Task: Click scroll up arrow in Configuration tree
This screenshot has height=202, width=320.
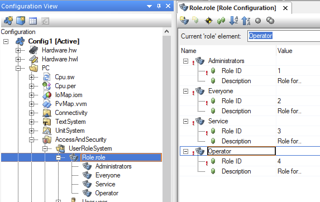Action: (167, 32)
